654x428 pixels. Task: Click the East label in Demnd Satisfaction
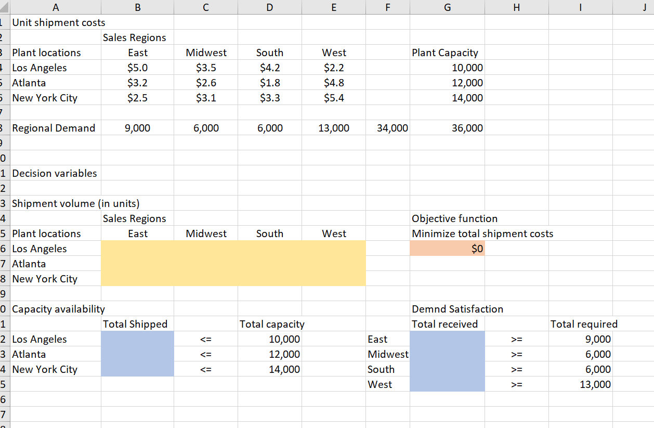(x=388, y=340)
